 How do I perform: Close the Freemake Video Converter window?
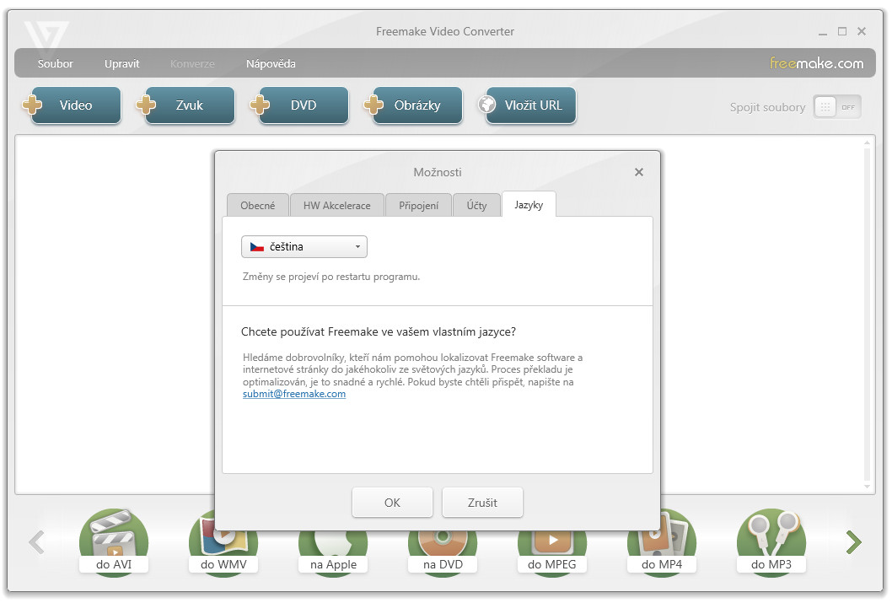pos(862,31)
